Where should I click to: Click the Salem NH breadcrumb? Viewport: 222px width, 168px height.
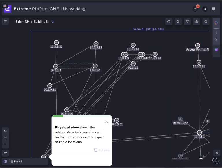22,22
